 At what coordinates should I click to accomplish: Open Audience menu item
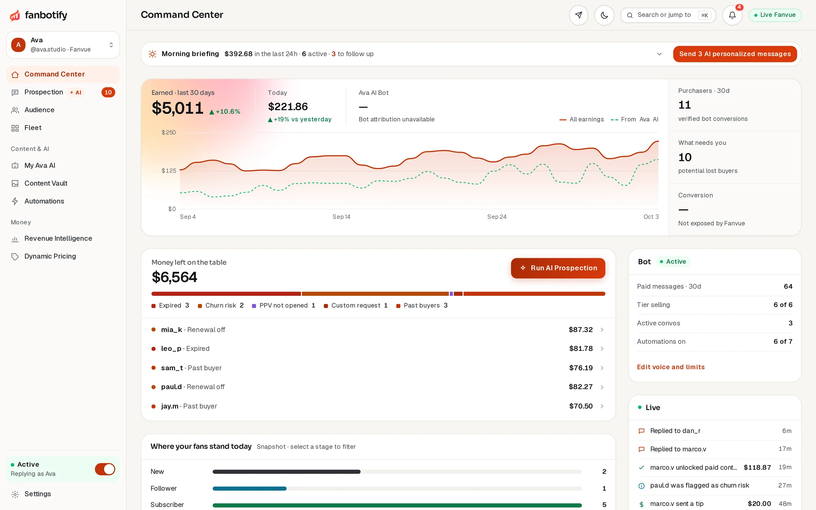tap(63, 110)
